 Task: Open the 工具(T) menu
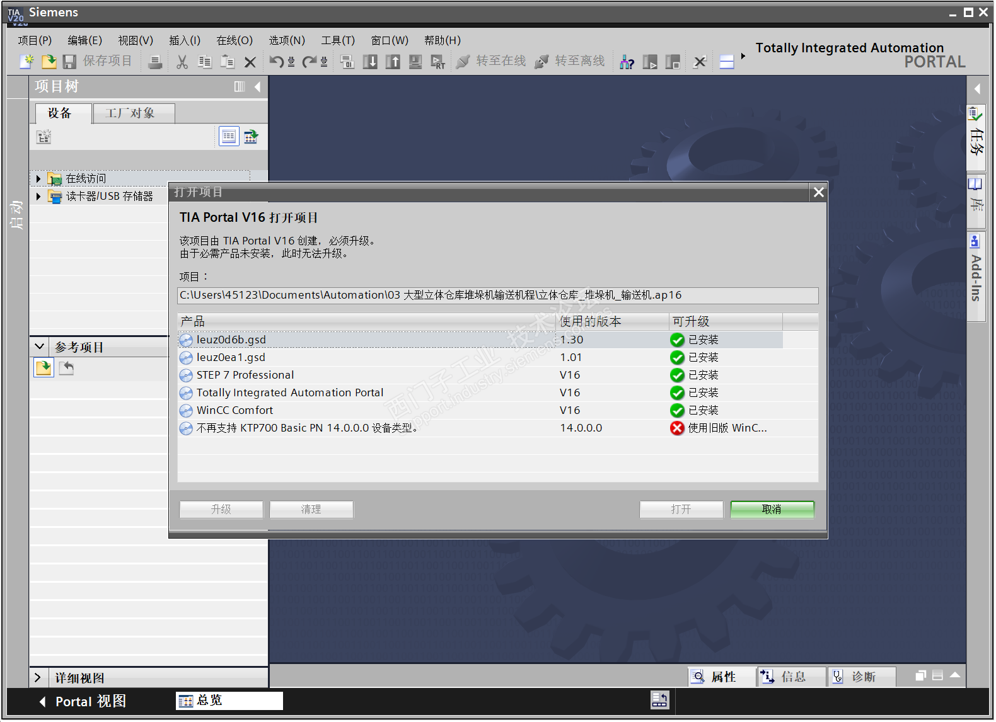(338, 40)
